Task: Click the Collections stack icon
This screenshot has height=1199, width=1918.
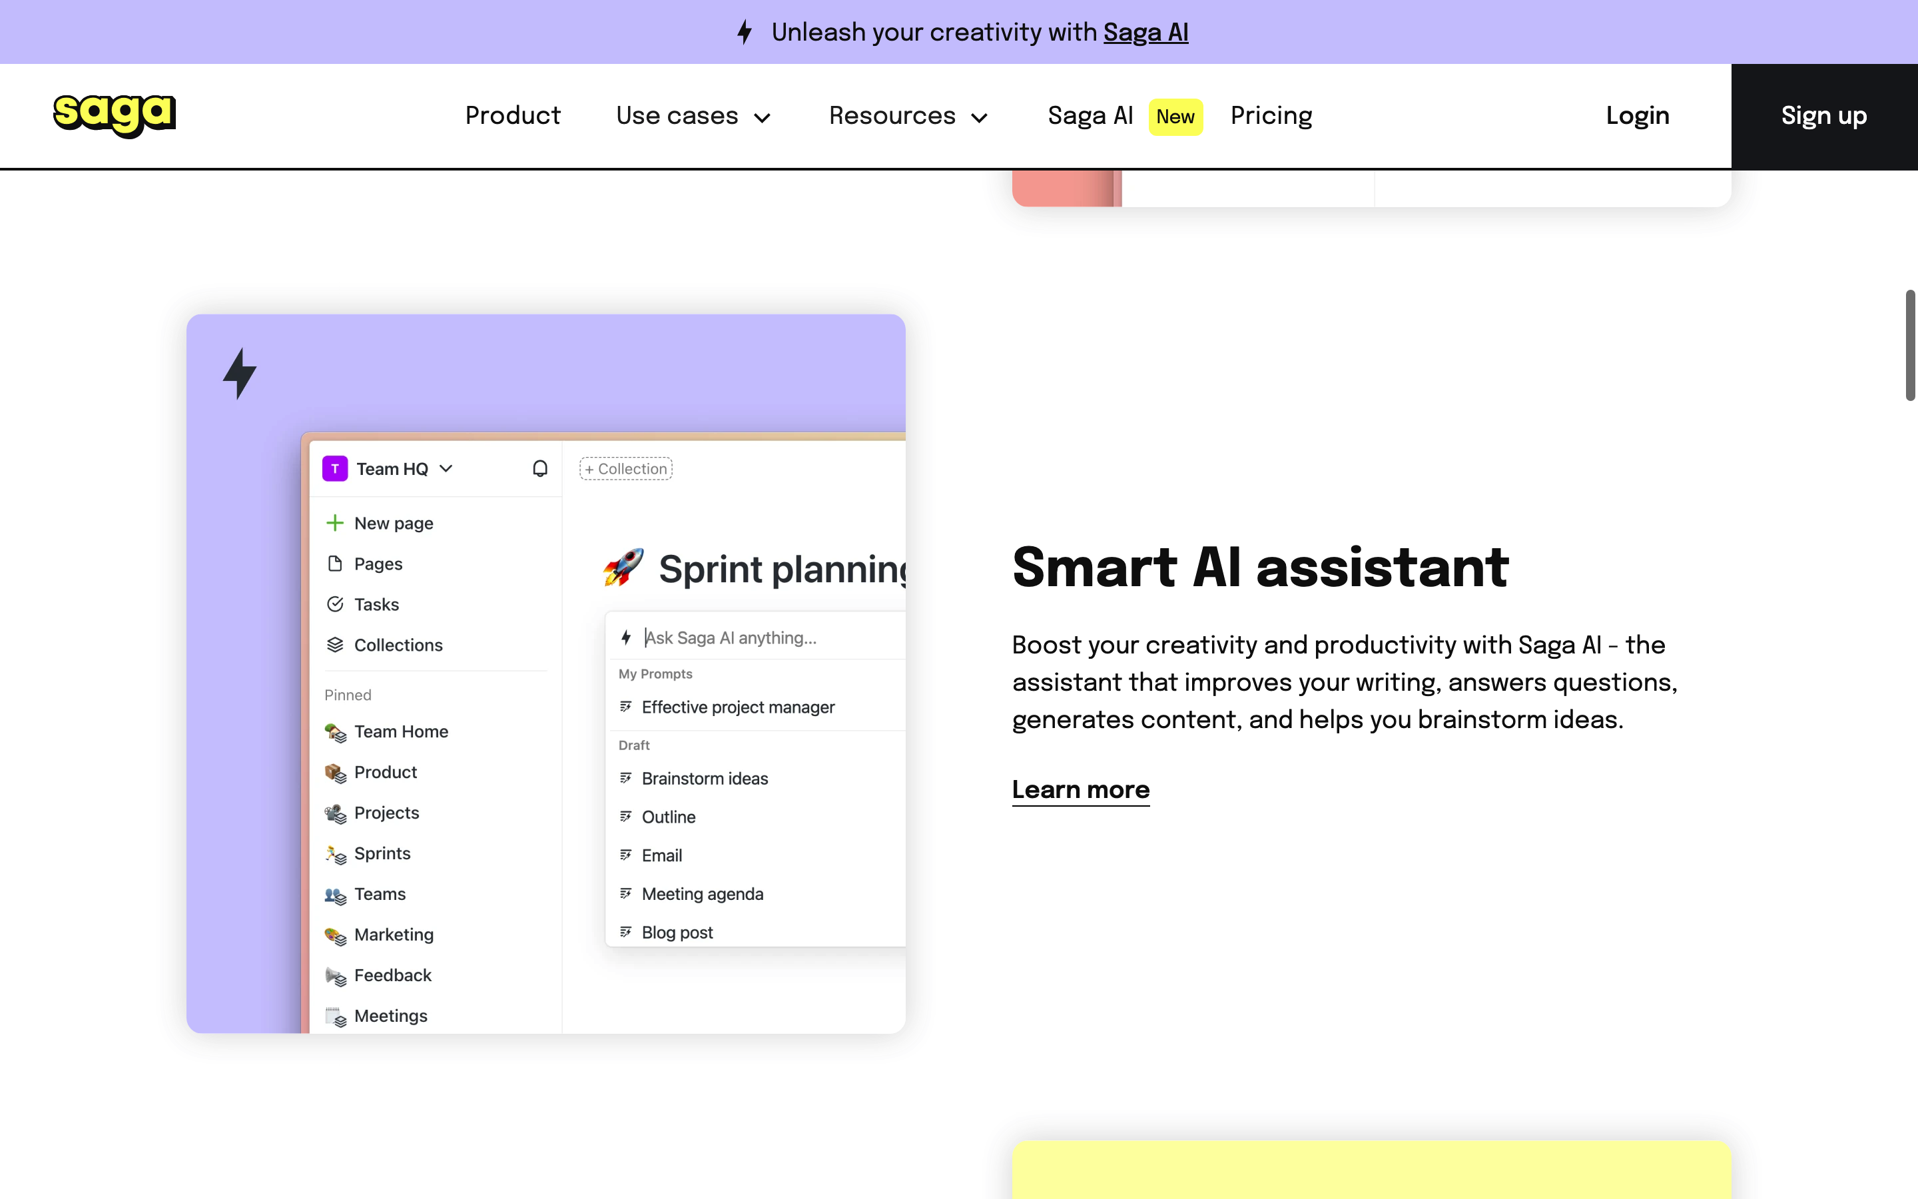Action: coord(334,645)
